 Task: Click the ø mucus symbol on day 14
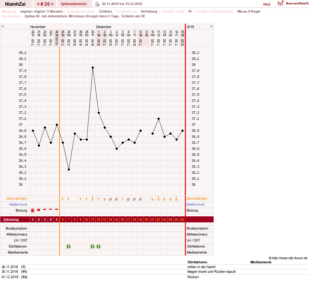(x=110, y=199)
